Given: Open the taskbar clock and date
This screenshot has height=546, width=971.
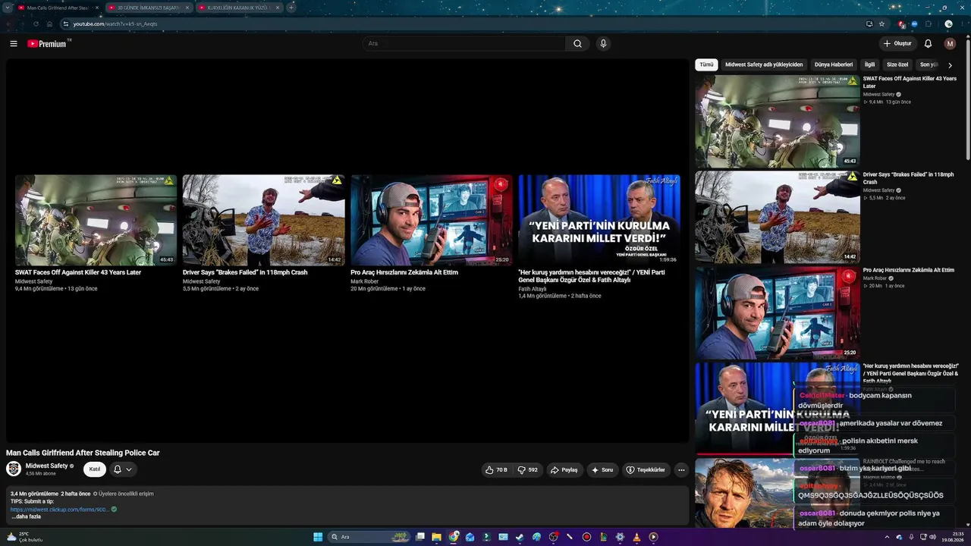Looking at the screenshot, I should (x=952, y=537).
